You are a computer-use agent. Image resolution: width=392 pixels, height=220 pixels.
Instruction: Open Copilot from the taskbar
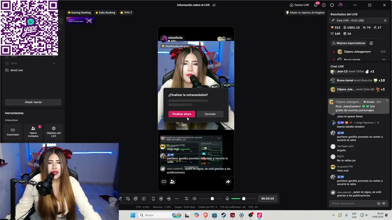[196, 215]
